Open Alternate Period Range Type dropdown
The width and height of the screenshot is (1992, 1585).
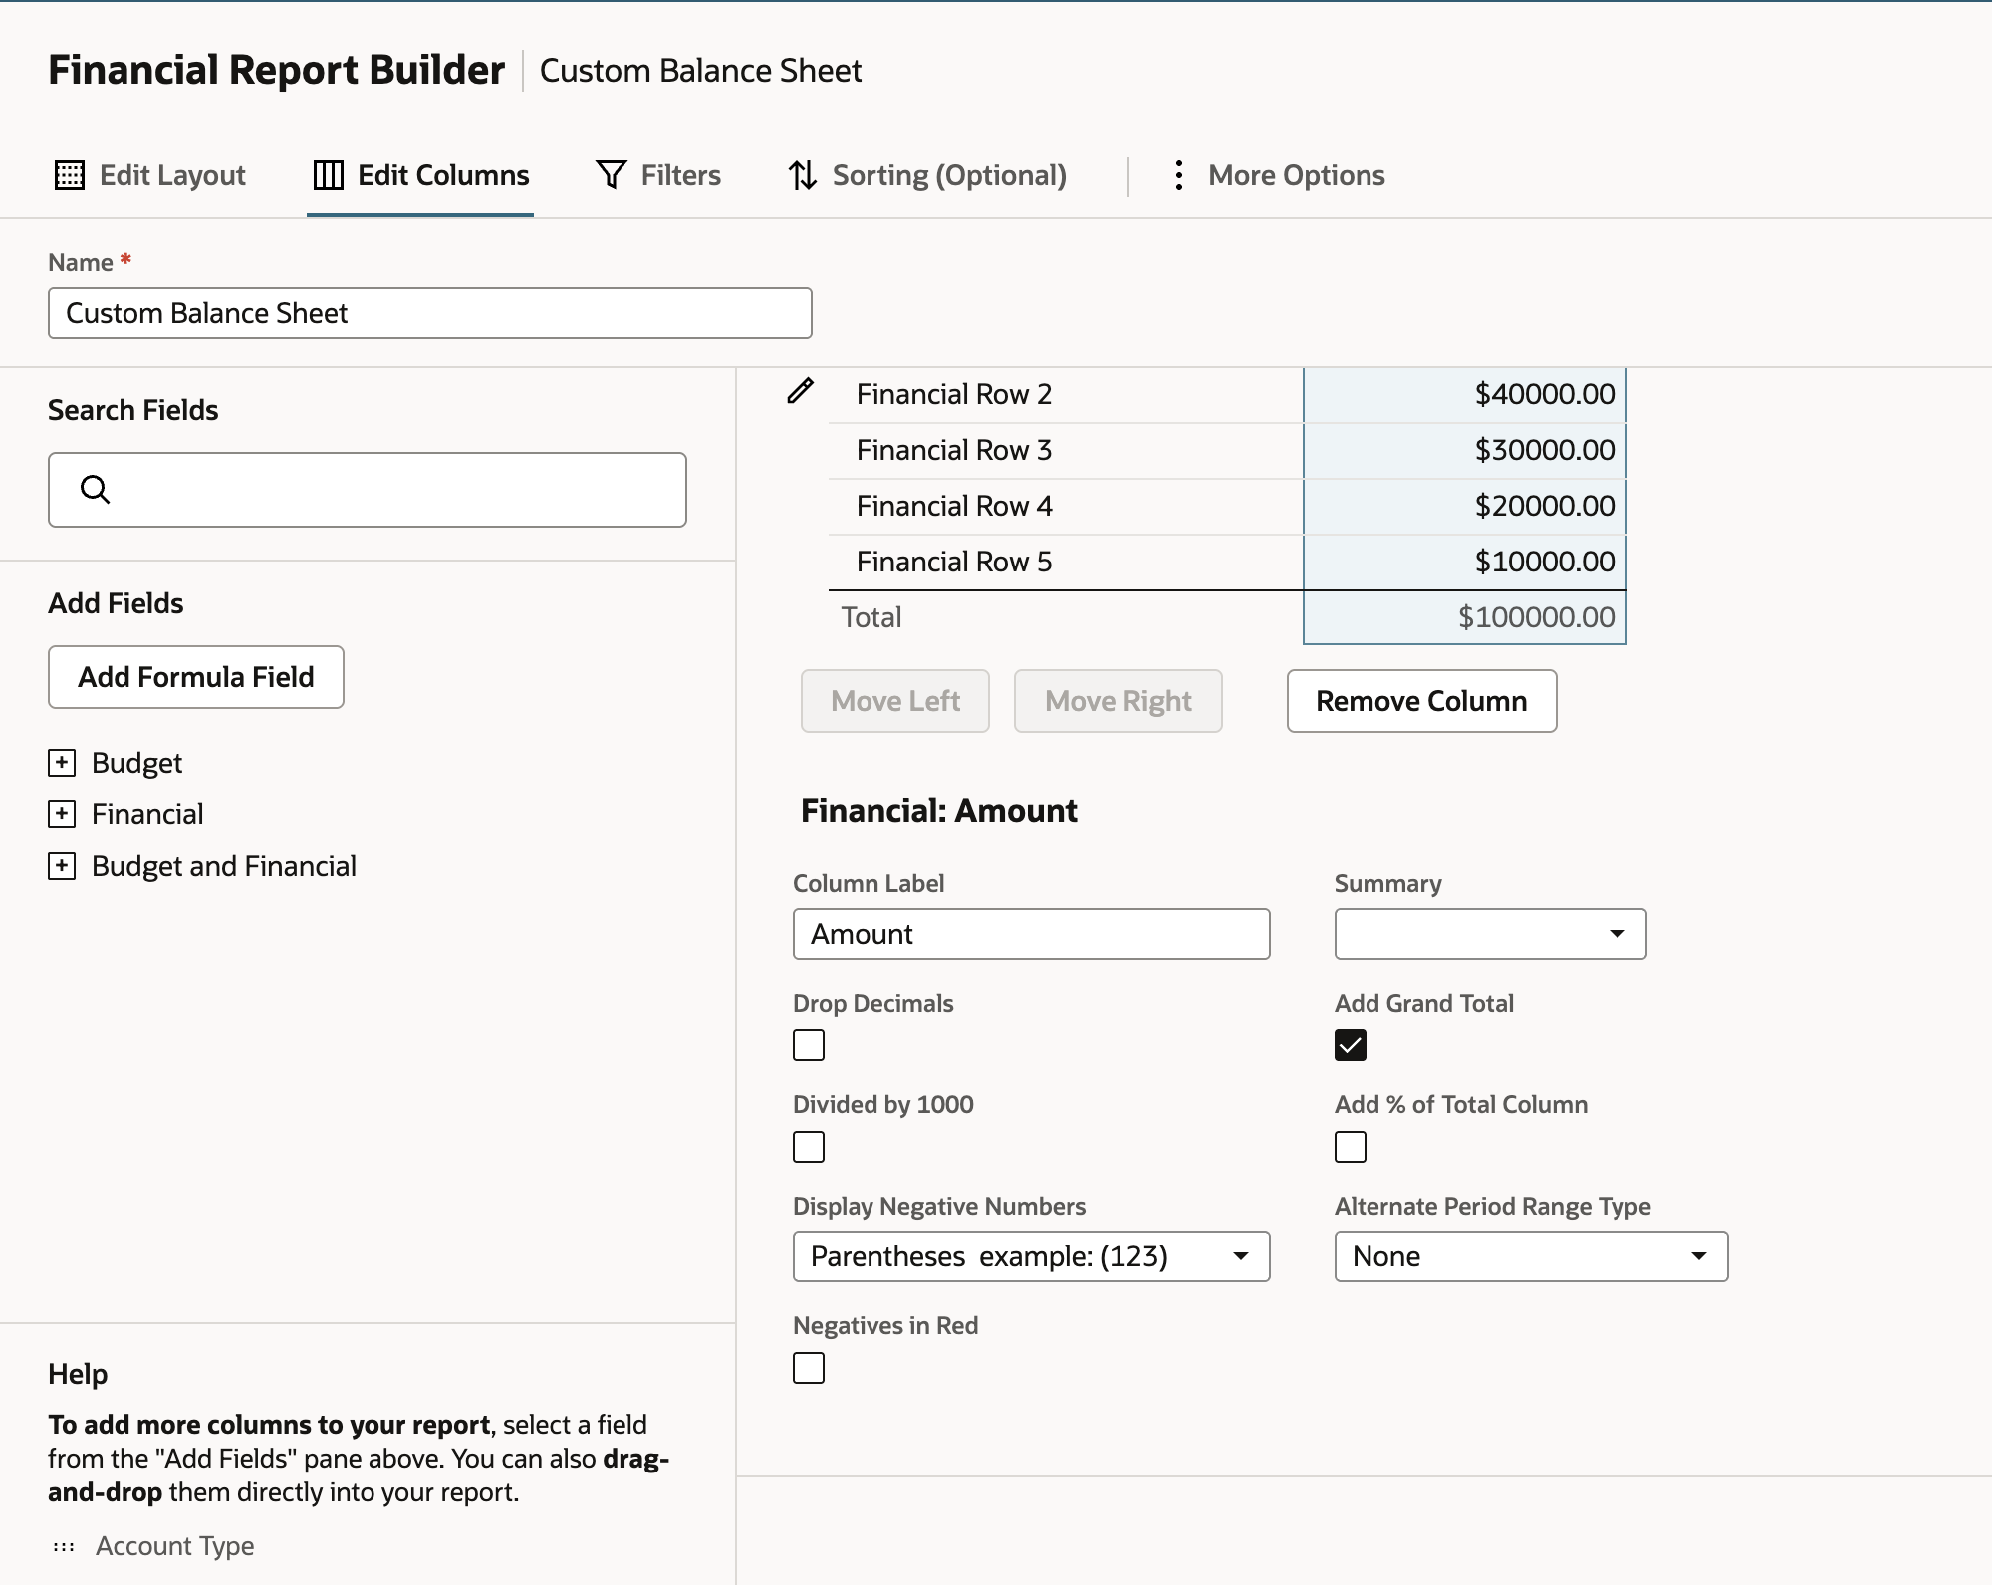point(1531,1256)
